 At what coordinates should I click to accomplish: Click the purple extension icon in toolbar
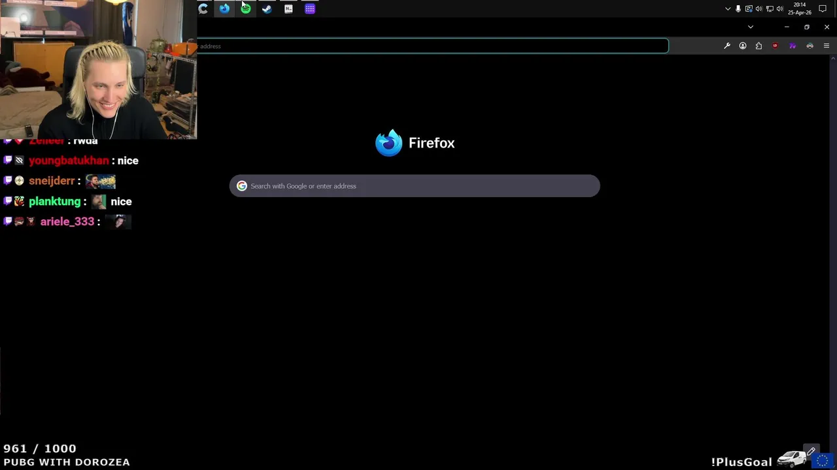click(793, 46)
